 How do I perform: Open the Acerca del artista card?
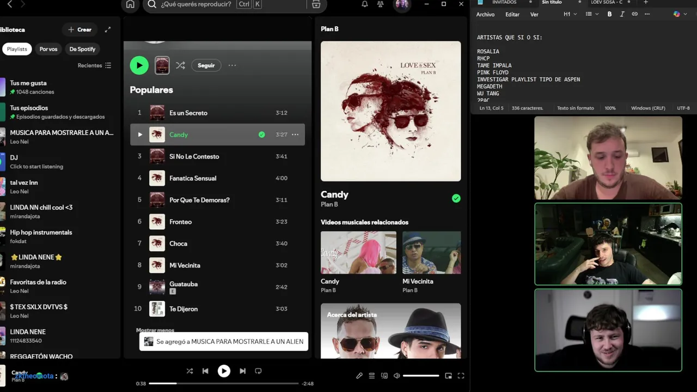390,330
